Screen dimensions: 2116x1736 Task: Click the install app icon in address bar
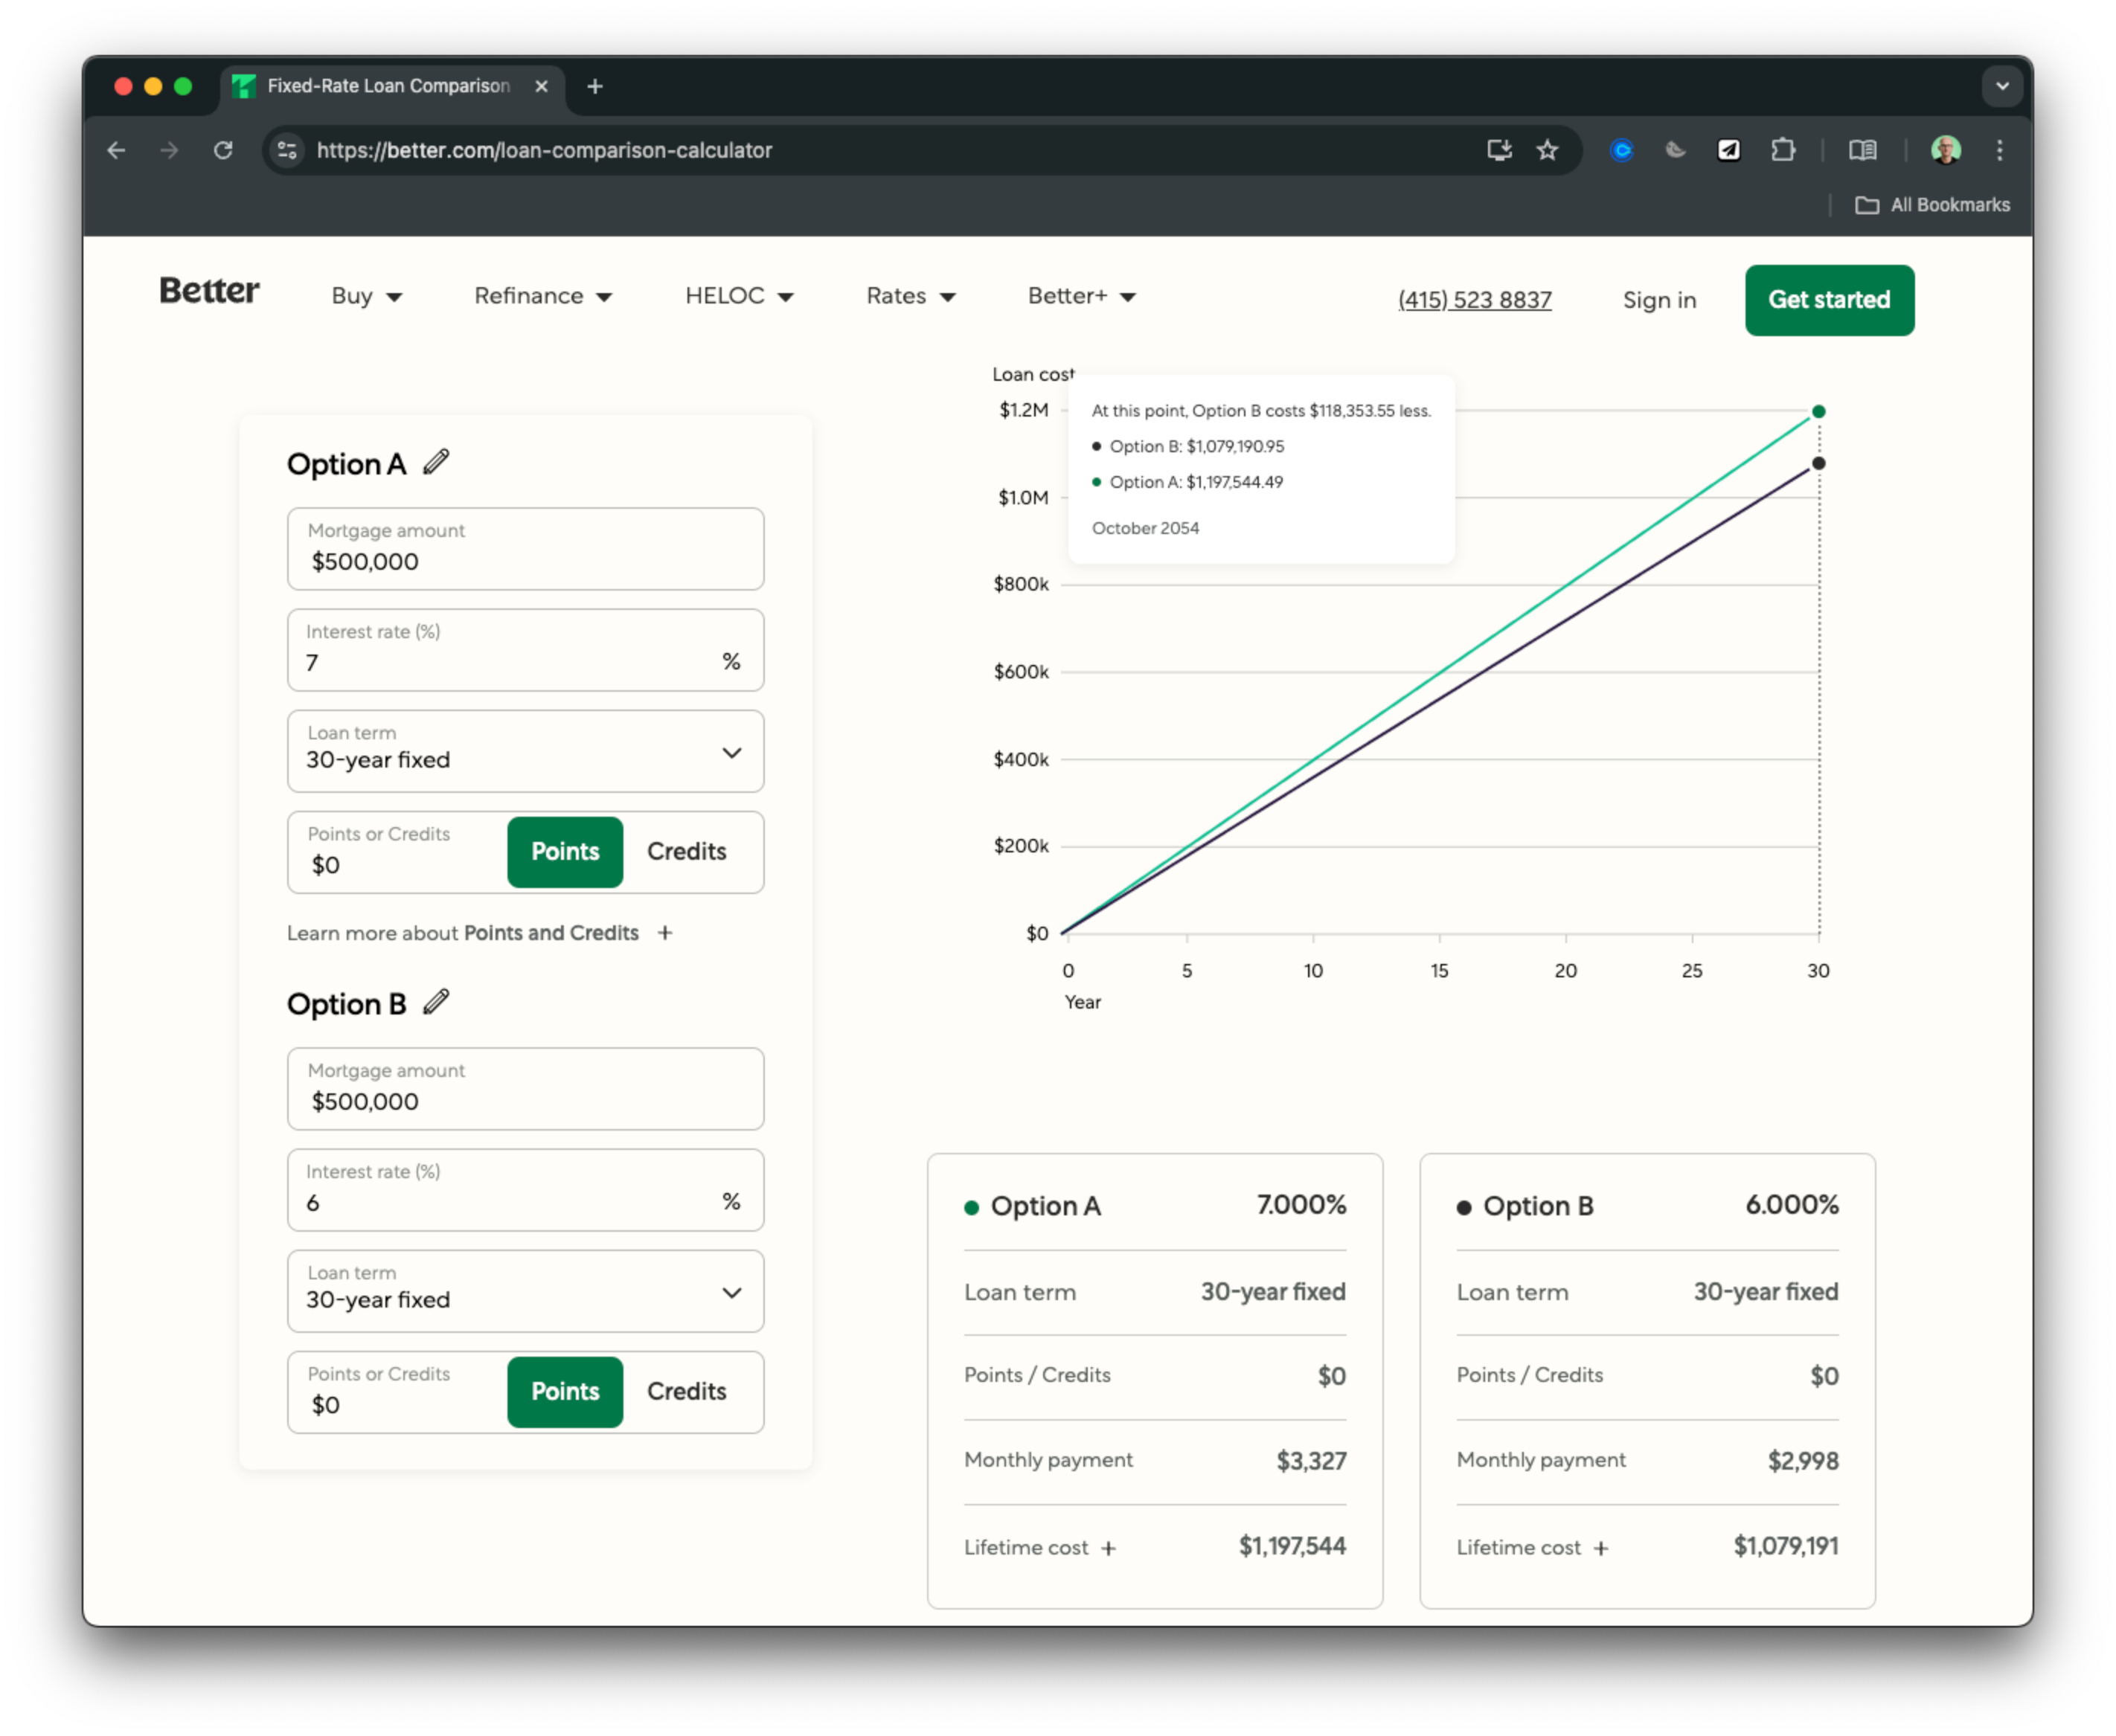click(1498, 150)
